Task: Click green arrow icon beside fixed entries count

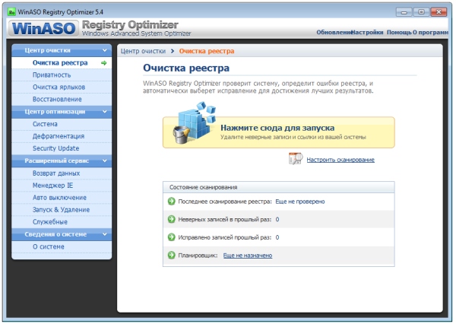Action: click(171, 237)
